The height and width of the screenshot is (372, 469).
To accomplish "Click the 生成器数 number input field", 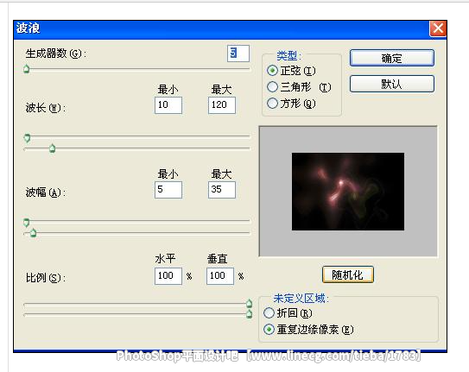I will click(x=238, y=54).
